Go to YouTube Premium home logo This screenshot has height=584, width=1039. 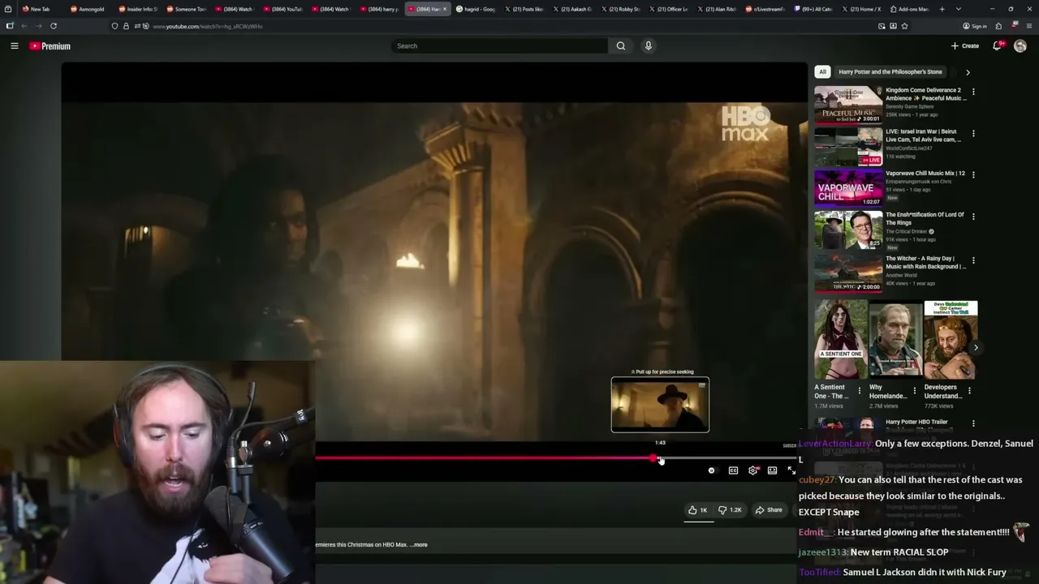pyautogui.click(x=50, y=46)
